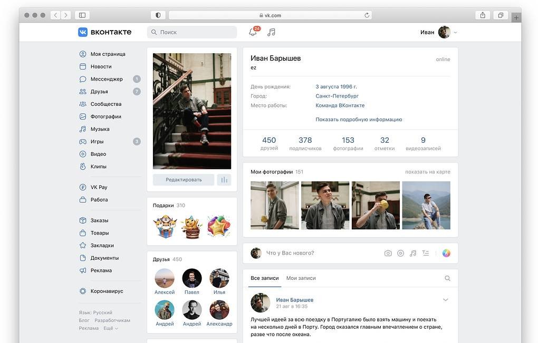Open 32 отметки counter
Image resolution: width=538 pixels, height=343 pixels.
385,143
